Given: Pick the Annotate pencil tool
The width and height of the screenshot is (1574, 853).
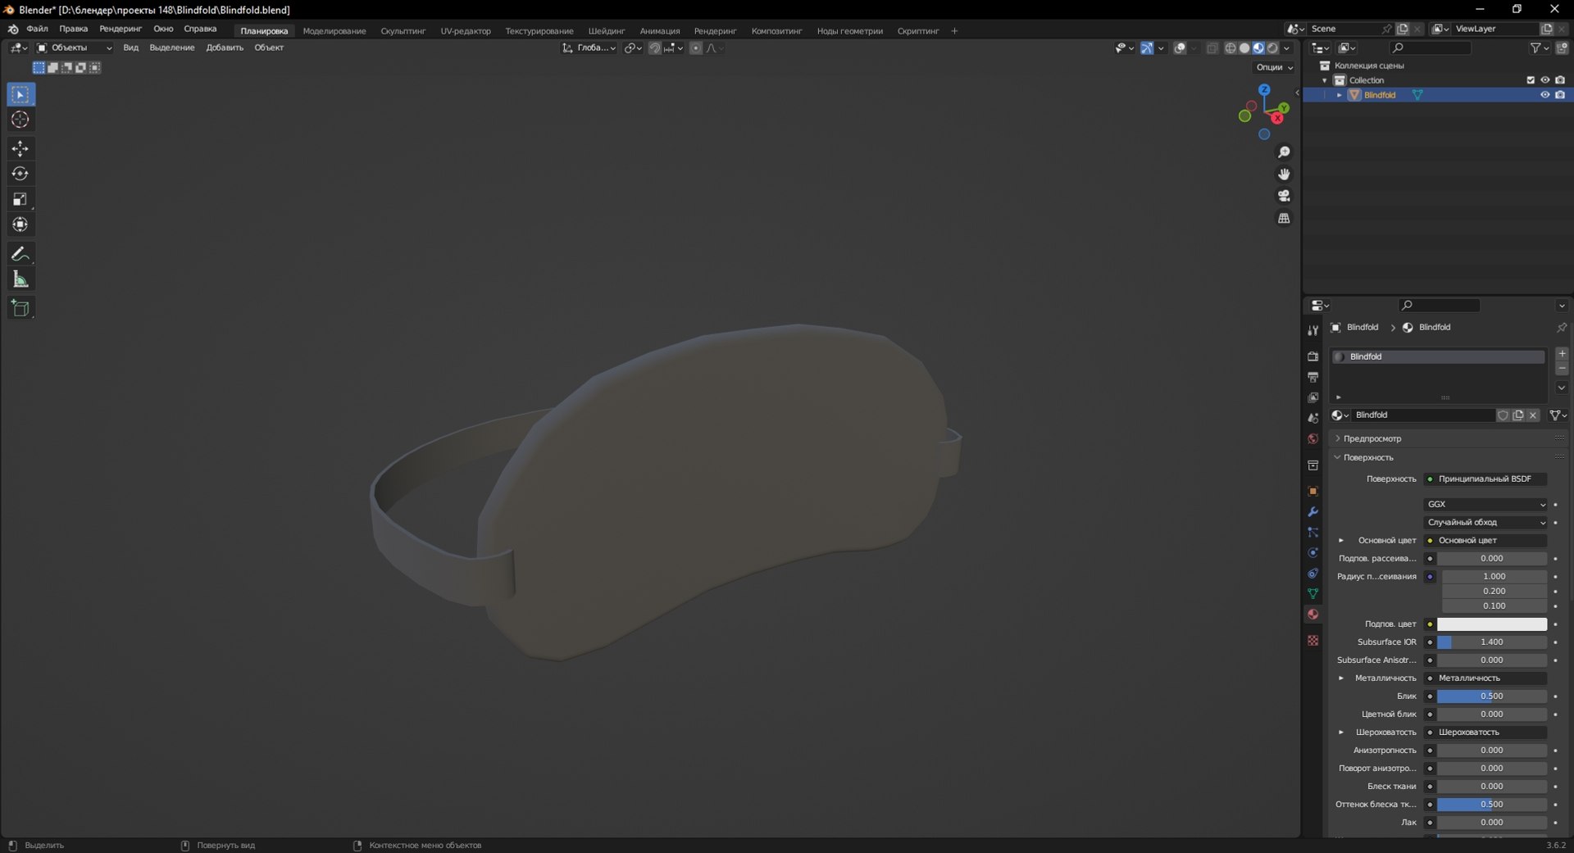Looking at the screenshot, I should [20, 254].
